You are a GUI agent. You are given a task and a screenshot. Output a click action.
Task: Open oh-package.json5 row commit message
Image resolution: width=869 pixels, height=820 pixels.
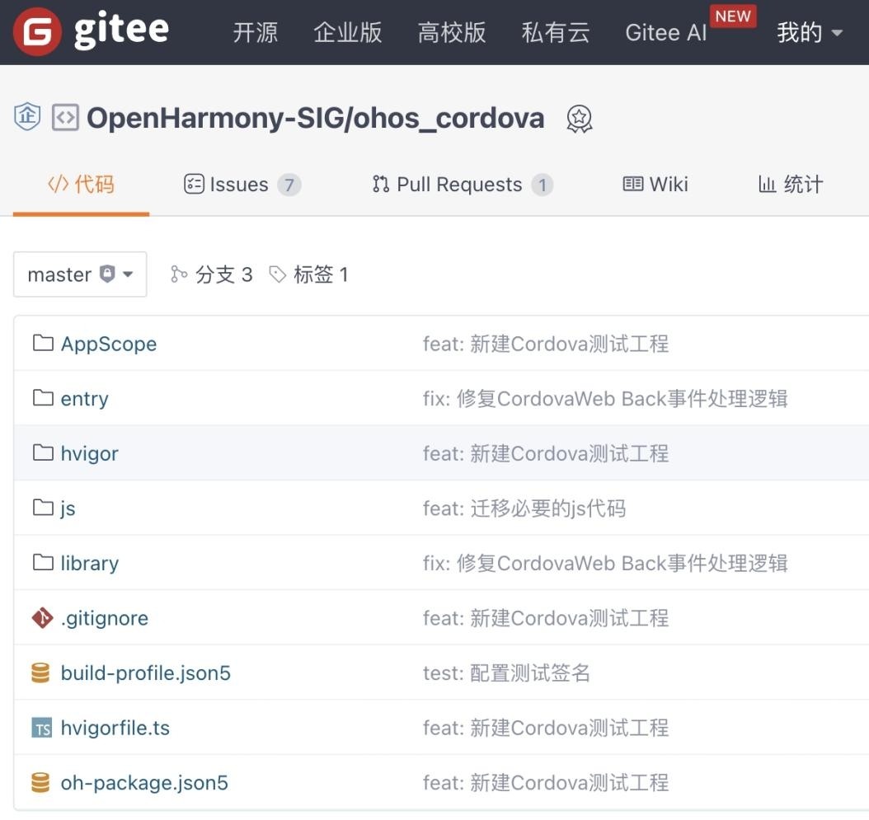(546, 782)
